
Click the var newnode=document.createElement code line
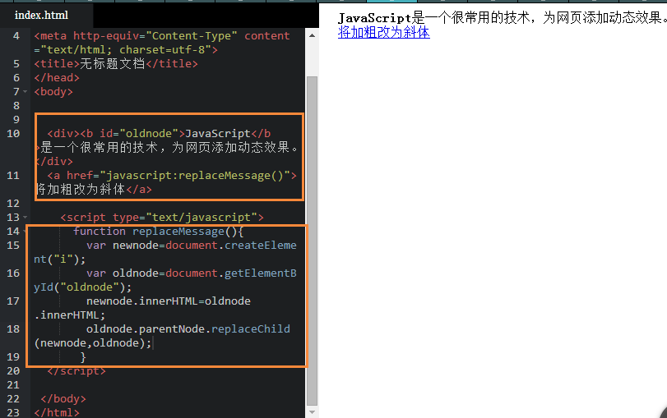point(192,246)
